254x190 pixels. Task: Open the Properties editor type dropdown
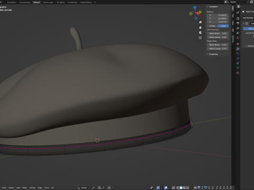[239, 6]
